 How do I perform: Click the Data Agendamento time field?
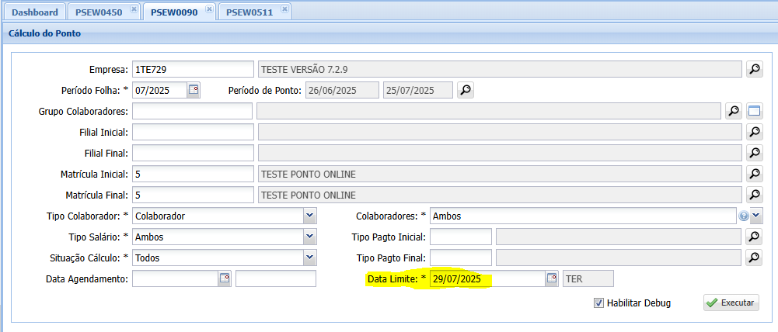[276, 278]
